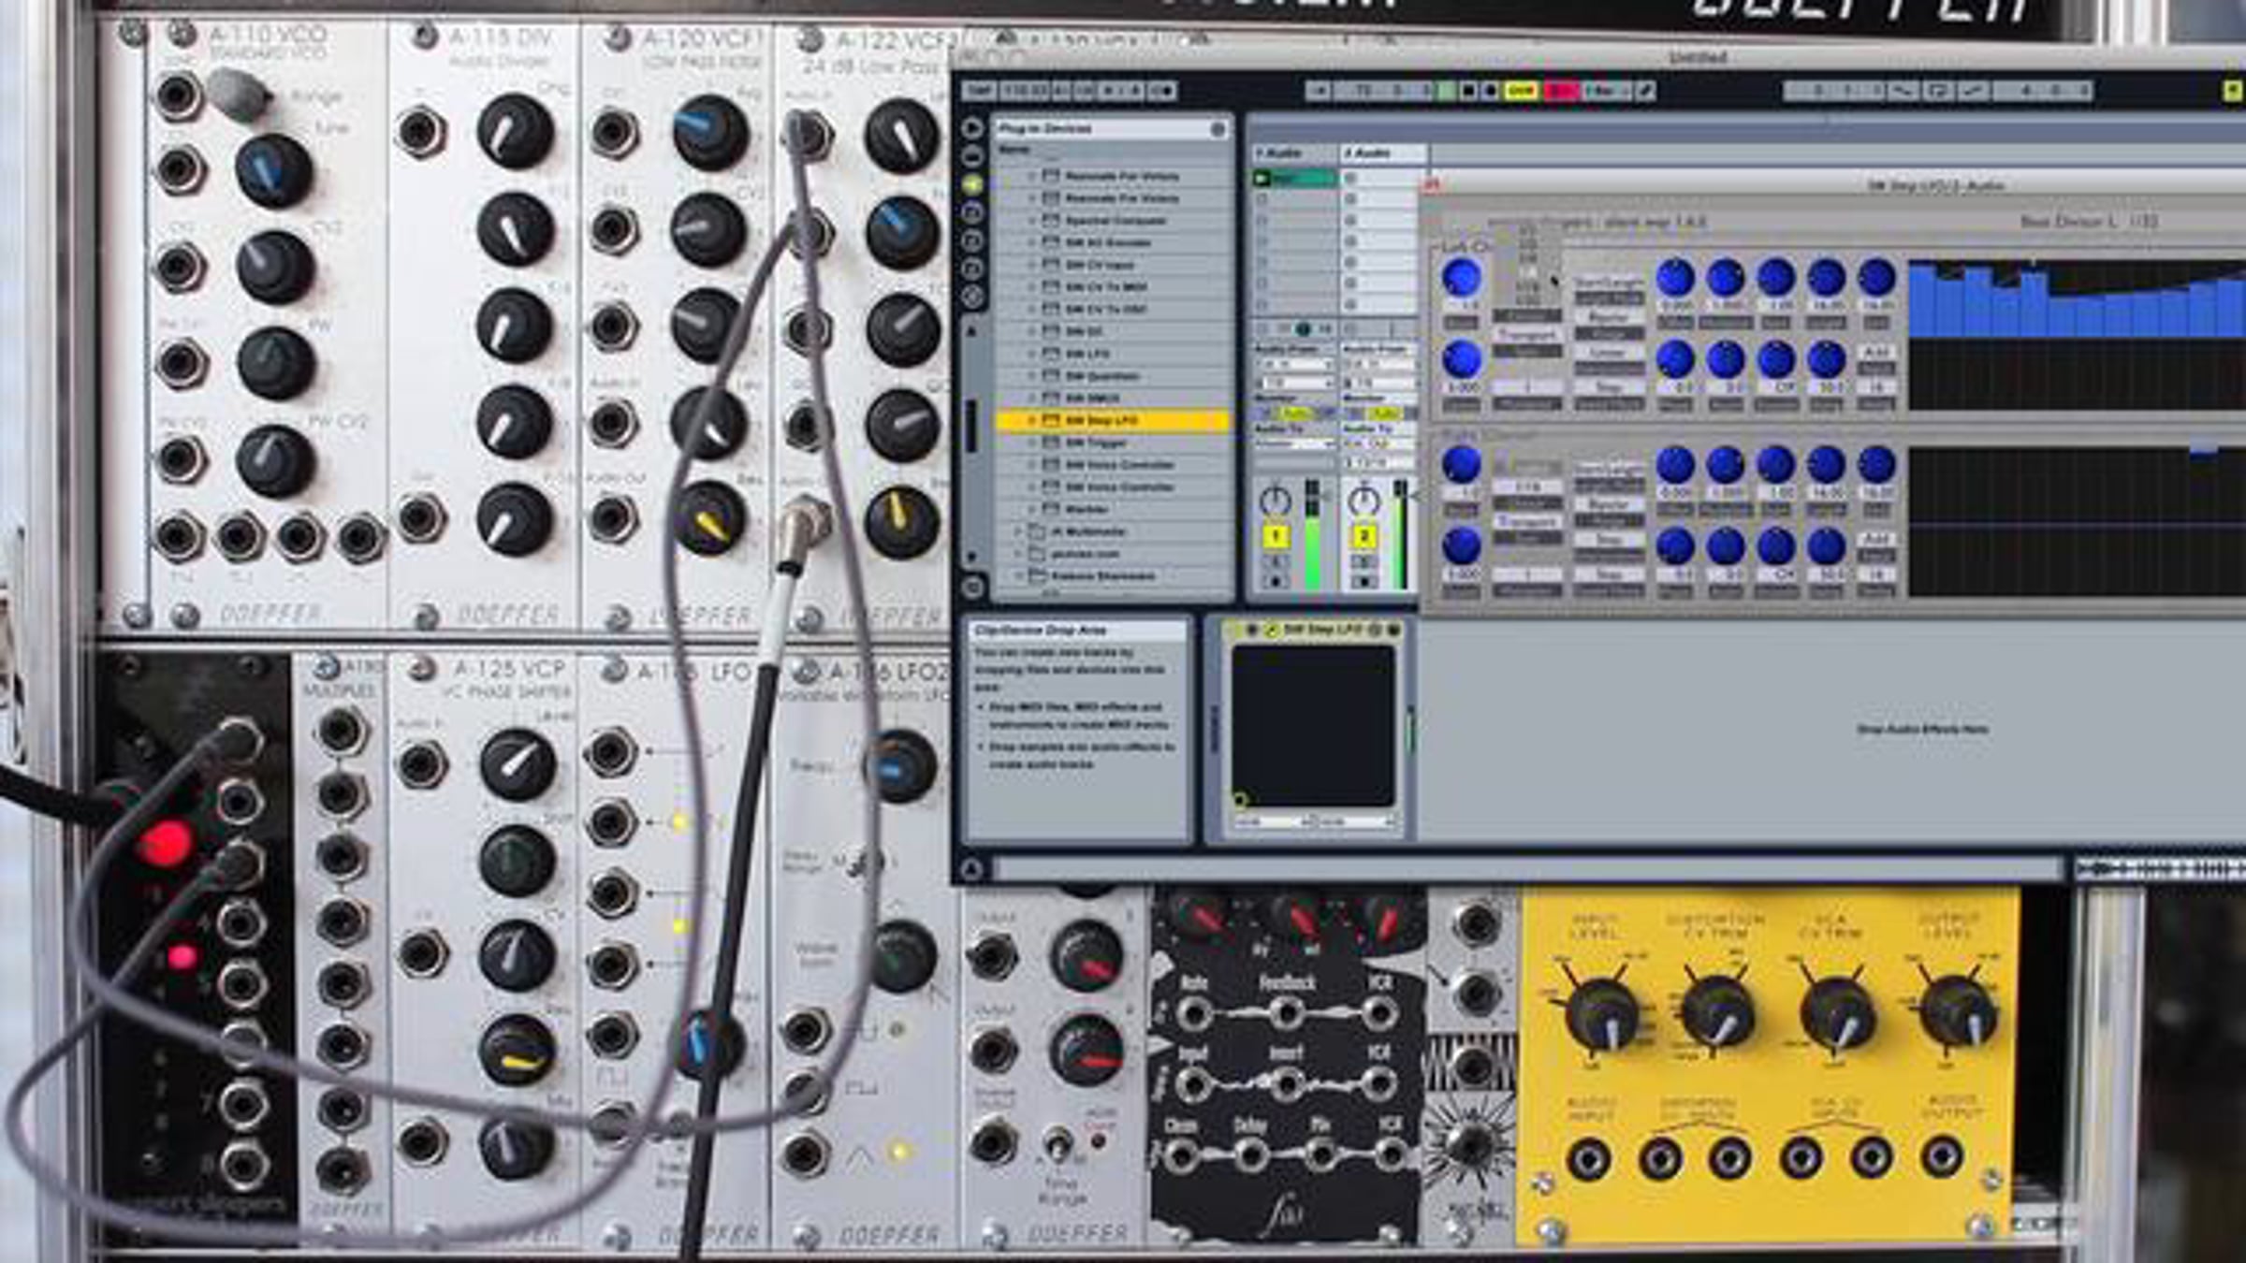The width and height of the screenshot is (2246, 1263).
Task: Toggle the yellow OVR overdub button
Action: (x=1521, y=91)
